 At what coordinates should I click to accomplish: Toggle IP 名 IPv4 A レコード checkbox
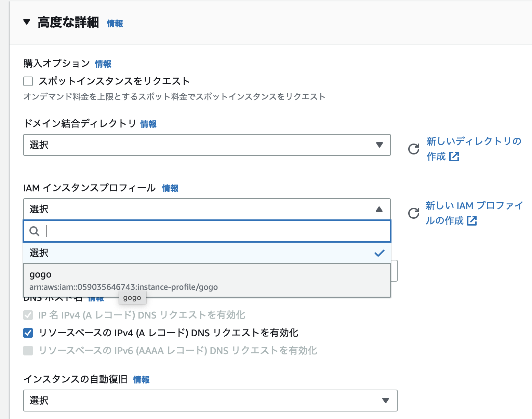point(28,315)
